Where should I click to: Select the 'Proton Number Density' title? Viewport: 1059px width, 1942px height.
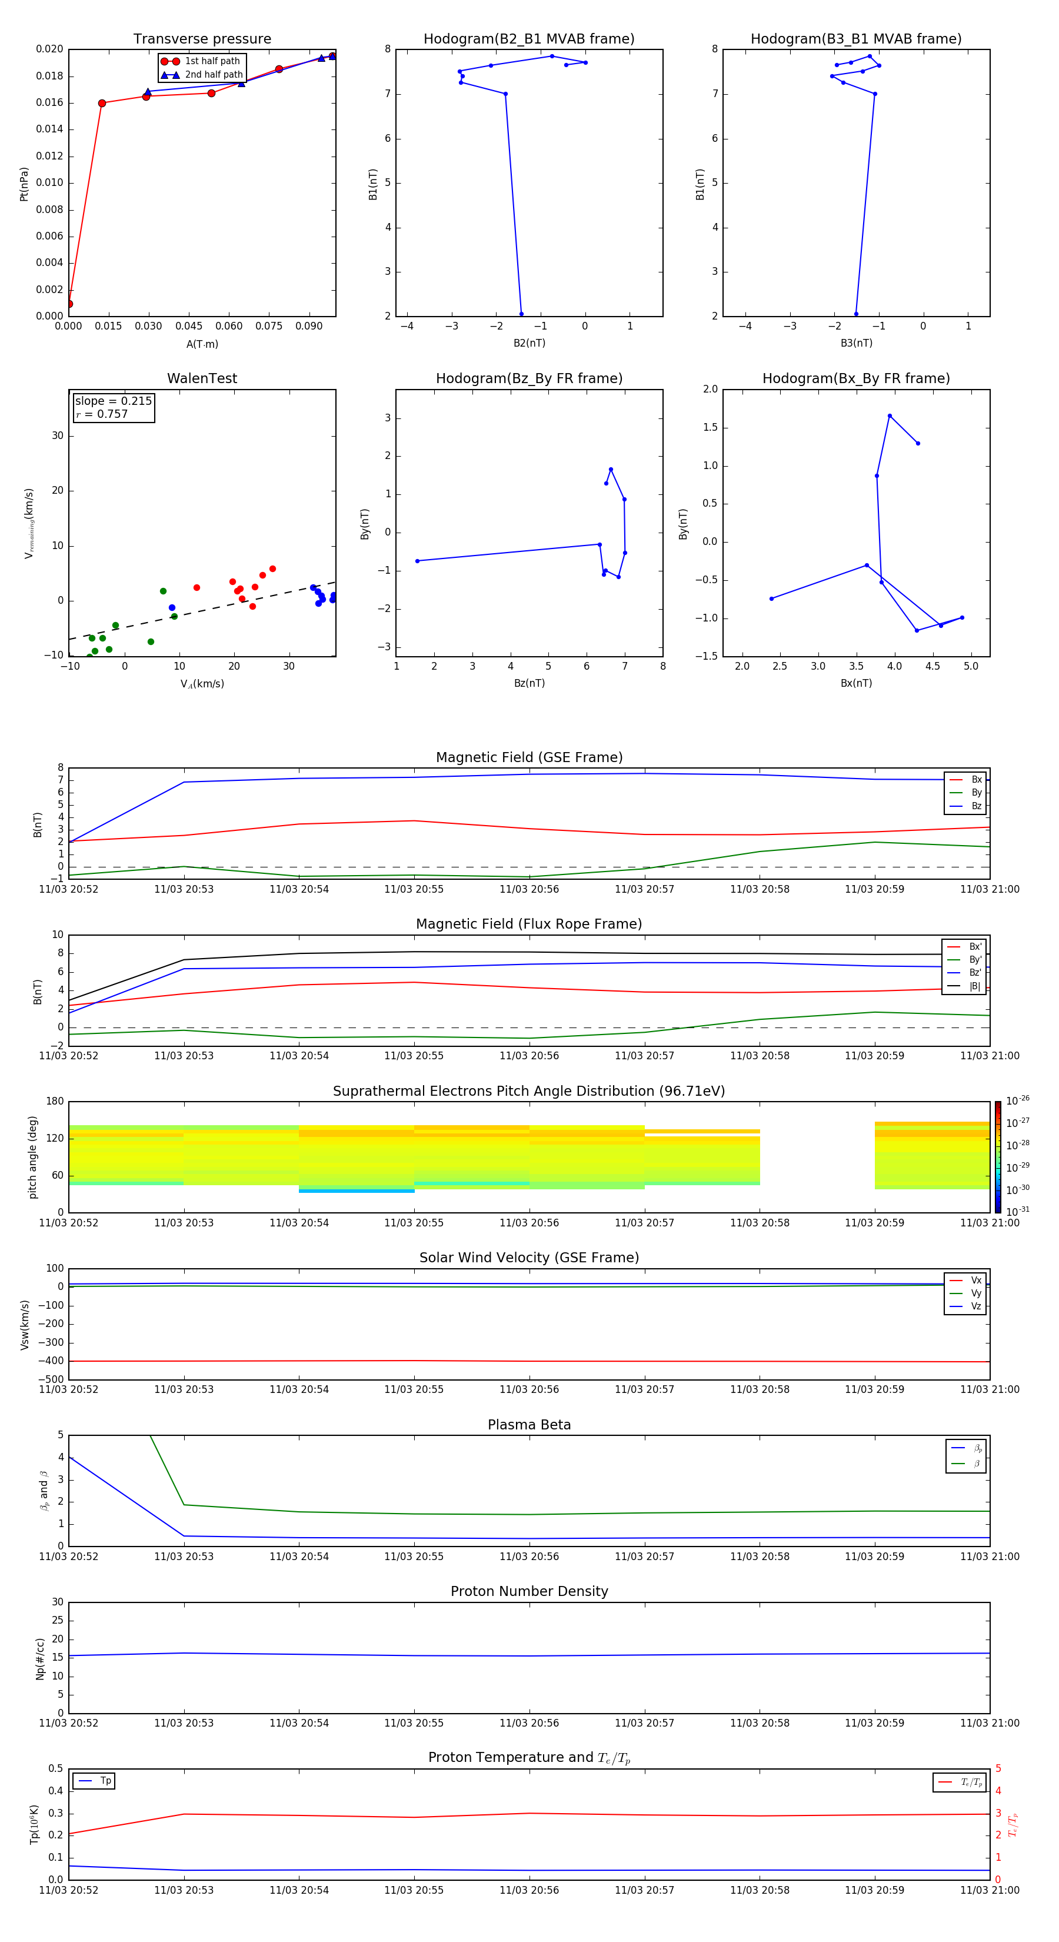coord(529,1591)
